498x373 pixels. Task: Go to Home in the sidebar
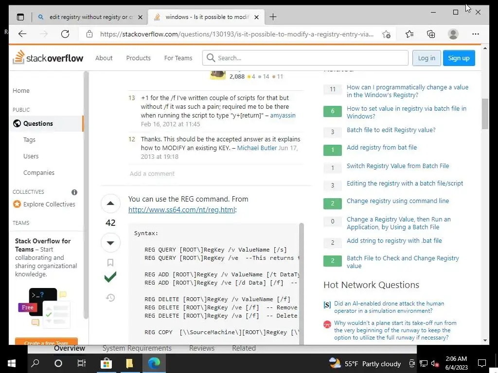pyautogui.click(x=21, y=91)
